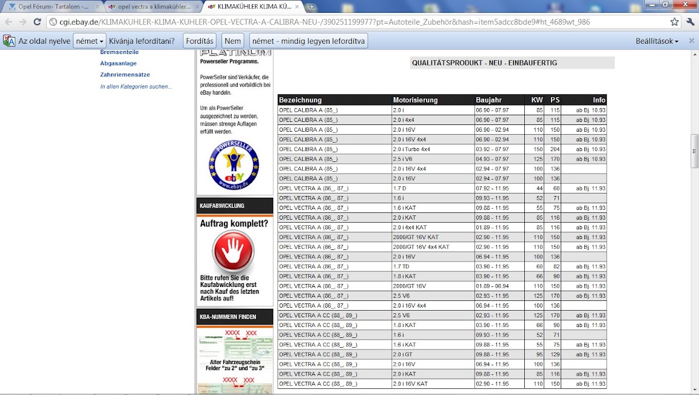Click the PS value 204 cell
Viewport: 699px width, 395px height.
[x=553, y=149]
